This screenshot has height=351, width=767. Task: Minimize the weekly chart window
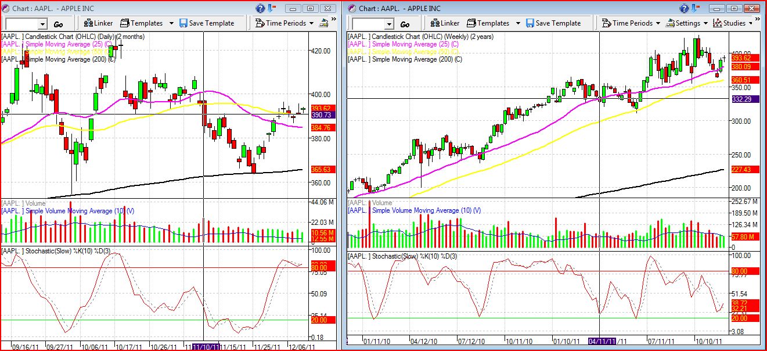716,8
